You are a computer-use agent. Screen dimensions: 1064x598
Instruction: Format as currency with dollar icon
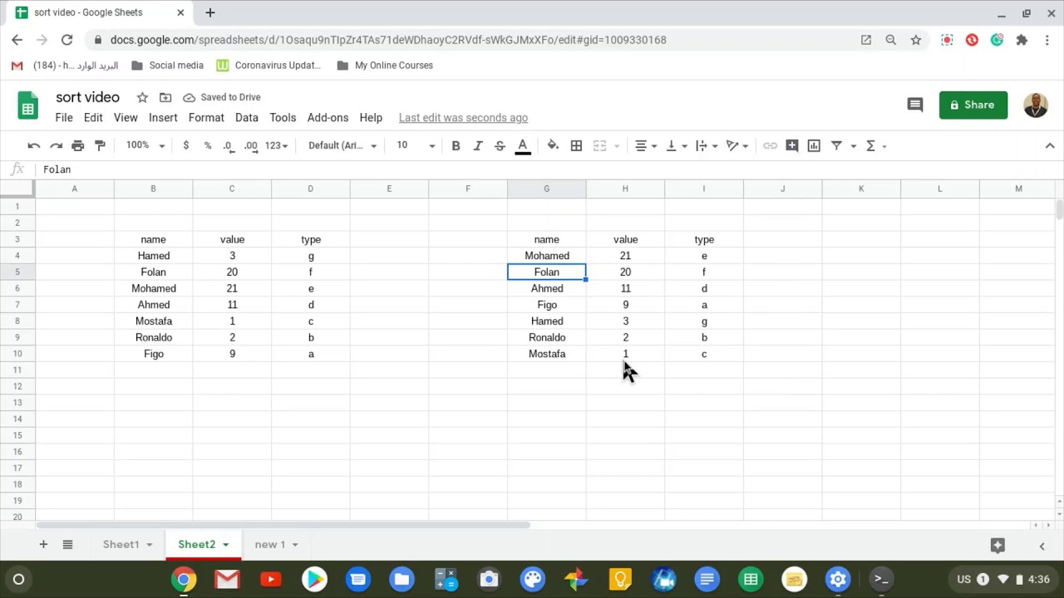[185, 145]
